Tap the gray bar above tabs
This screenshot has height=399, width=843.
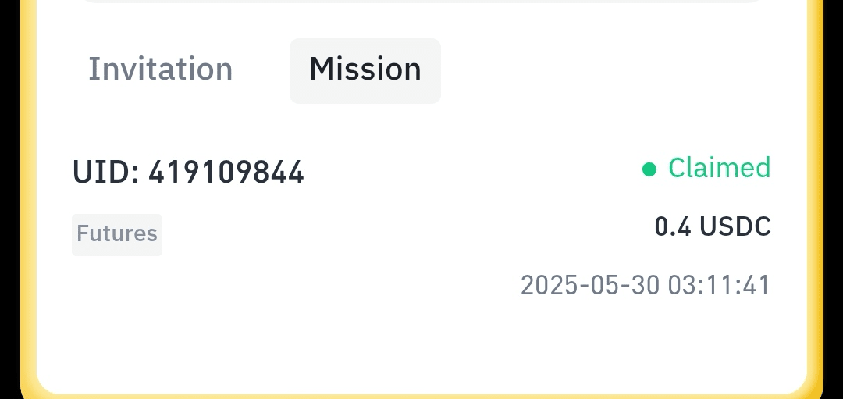(x=421, y=2)
